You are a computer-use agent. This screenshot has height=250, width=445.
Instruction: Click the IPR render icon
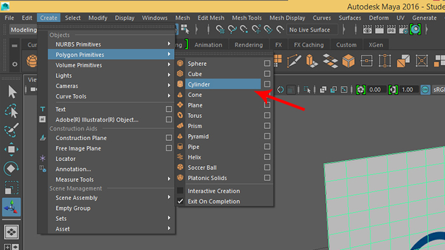(x=391, y=29)
